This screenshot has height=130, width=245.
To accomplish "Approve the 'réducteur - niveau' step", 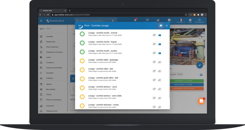I will coord(160,107).
